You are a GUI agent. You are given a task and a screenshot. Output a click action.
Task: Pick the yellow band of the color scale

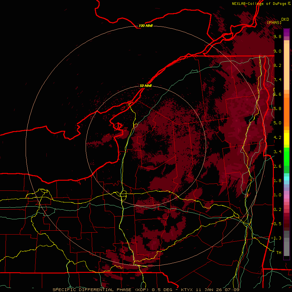pyautogui.click(x=286, y=139)
